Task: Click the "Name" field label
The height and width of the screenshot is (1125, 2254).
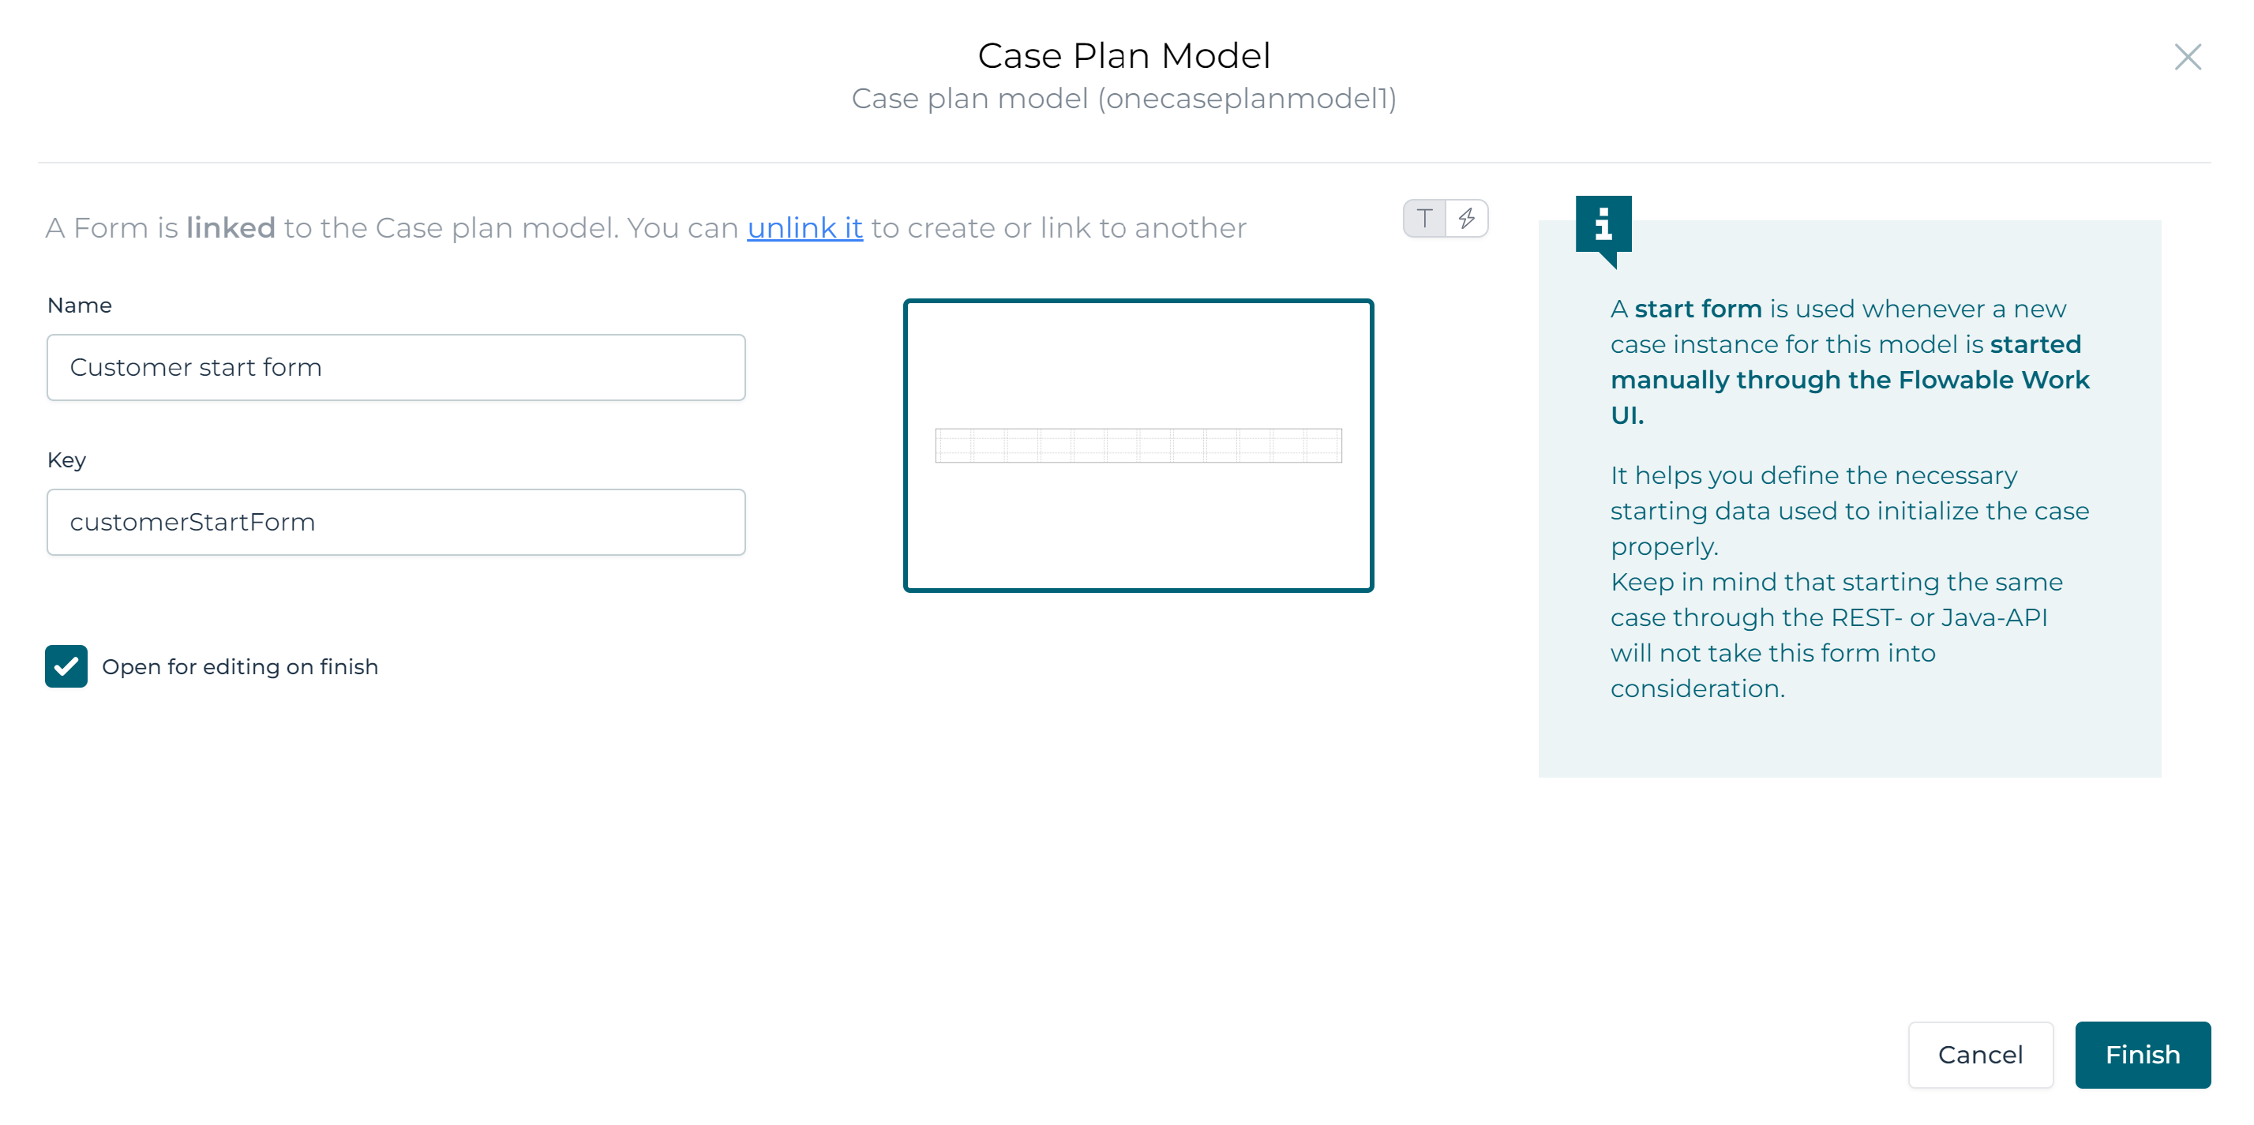Action: click(x=80, y=306)
